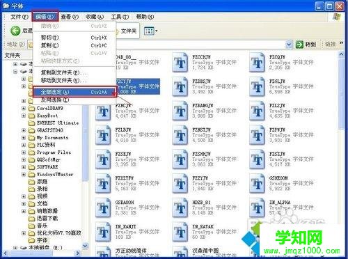Select the FZSHHJW font icon
The image size is (348, 259).
[x=180, y=159]
